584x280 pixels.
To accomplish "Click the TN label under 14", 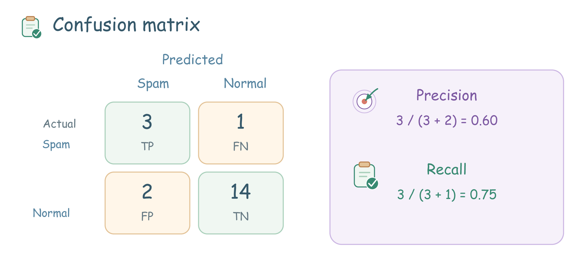I will click(x=241, y=216).
